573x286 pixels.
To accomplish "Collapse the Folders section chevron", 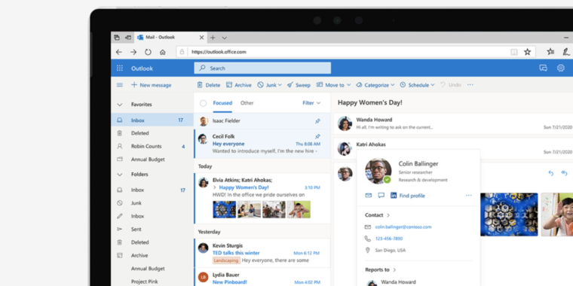I will click(119, 175).
